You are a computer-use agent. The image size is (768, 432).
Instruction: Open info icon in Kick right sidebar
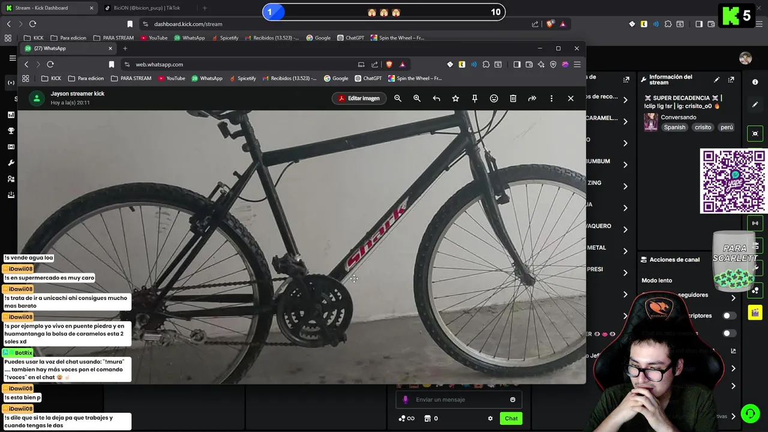pyautogui.click(x=755, y=82)
